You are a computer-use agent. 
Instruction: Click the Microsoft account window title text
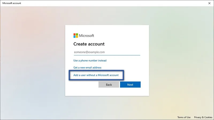pos(12,3)
